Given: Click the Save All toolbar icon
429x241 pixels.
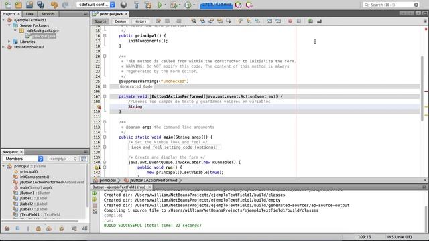Looking at the screenshot, I should [x=40, y=5].
